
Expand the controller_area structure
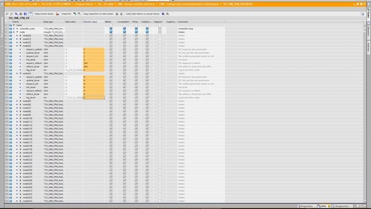click(x=17, y=28)
